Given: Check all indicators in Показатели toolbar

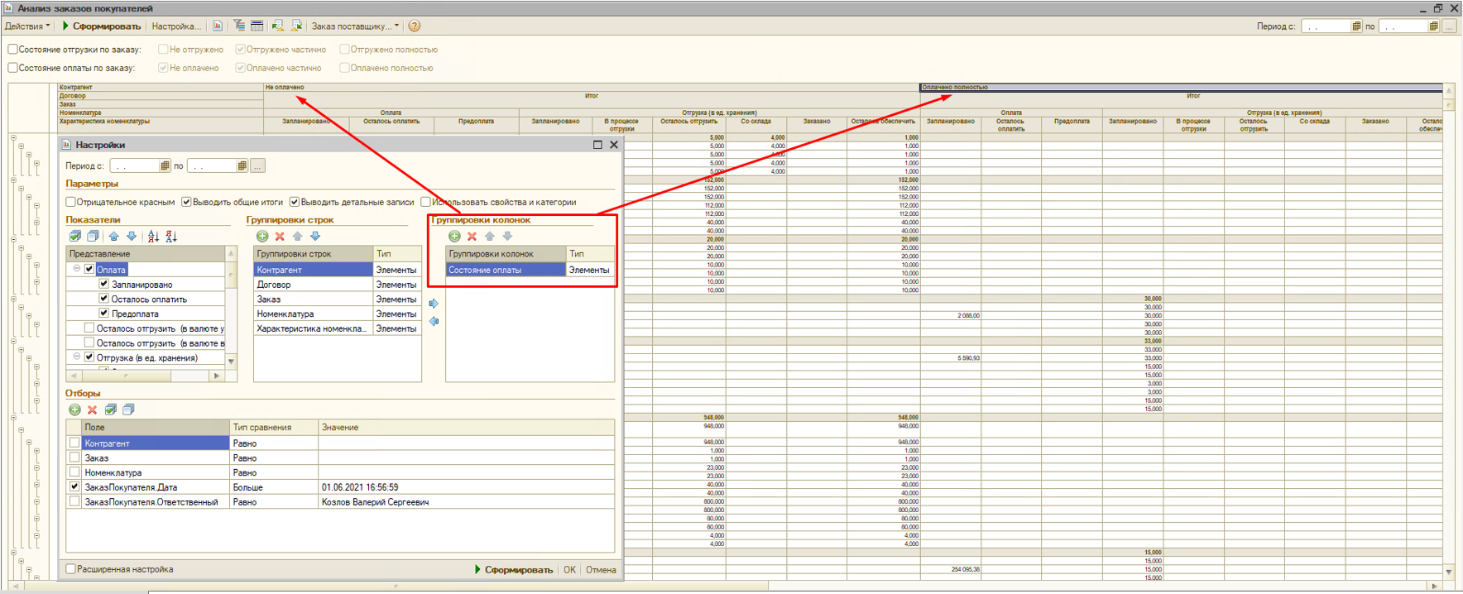Looking at the screenshot, I should 75,237.
